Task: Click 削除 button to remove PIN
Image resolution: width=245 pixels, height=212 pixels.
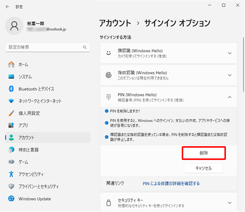Action: 204,153
